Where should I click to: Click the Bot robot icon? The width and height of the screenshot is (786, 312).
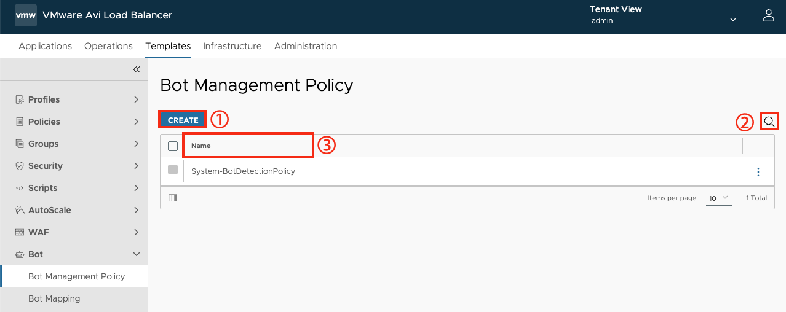(19, 254)
